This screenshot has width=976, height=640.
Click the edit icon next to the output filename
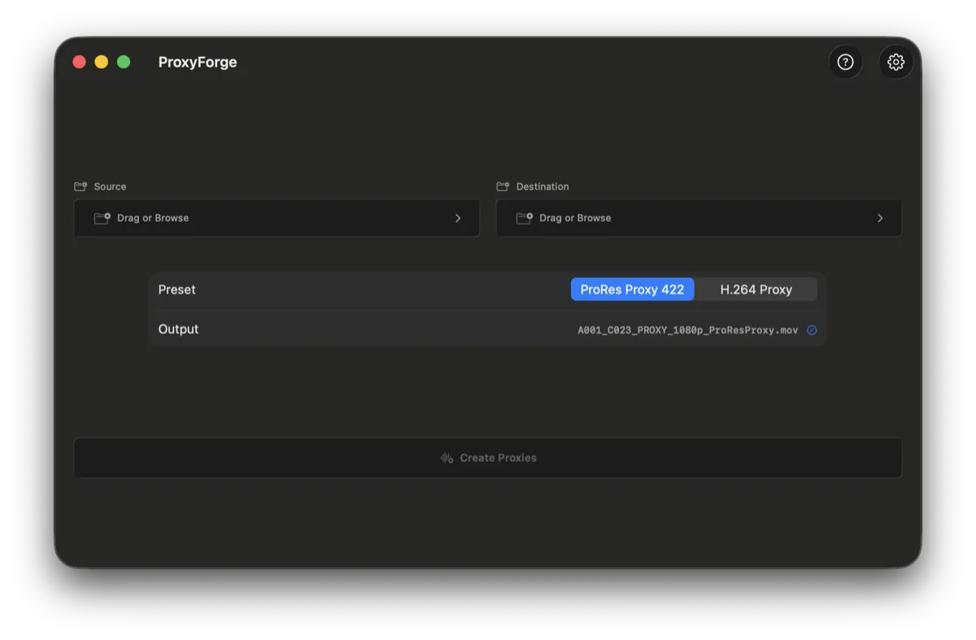coord(811,330)
